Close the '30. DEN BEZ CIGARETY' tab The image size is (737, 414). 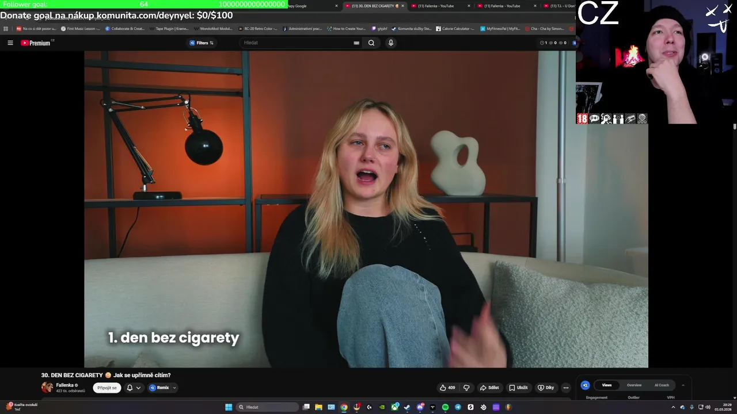click(x=402, y=6)
